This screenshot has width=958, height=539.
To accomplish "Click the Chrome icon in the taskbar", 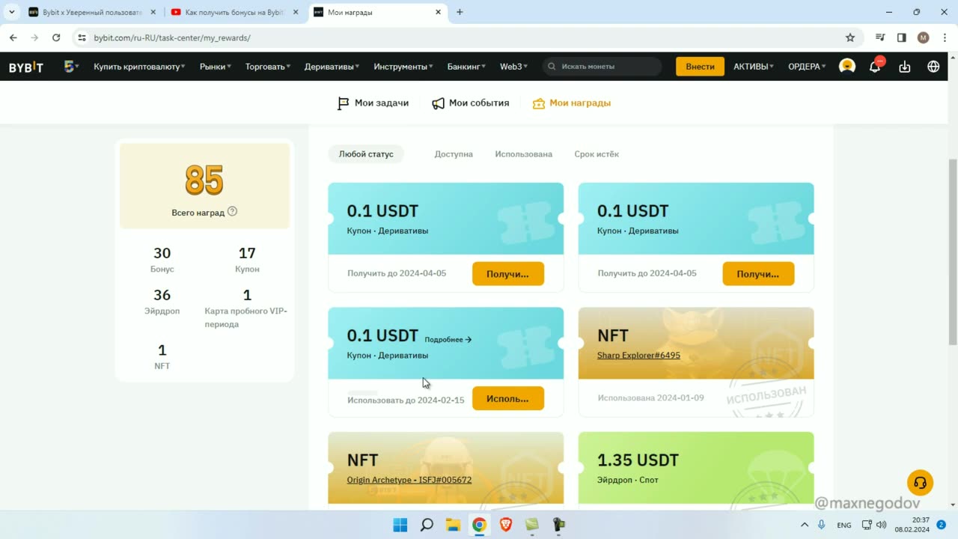I will 479,525.
